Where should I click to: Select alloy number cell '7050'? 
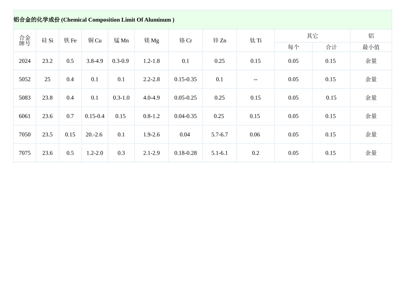click(25, 135)
